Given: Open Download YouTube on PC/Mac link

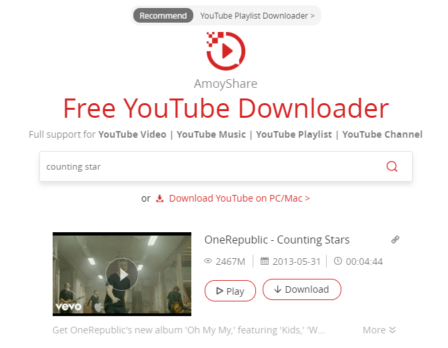Looking at the screenshot, I should coord(239,198).
